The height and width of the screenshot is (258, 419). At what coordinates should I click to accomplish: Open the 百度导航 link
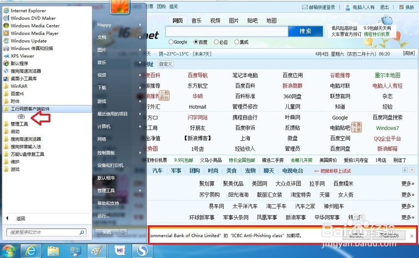(197, 75)
